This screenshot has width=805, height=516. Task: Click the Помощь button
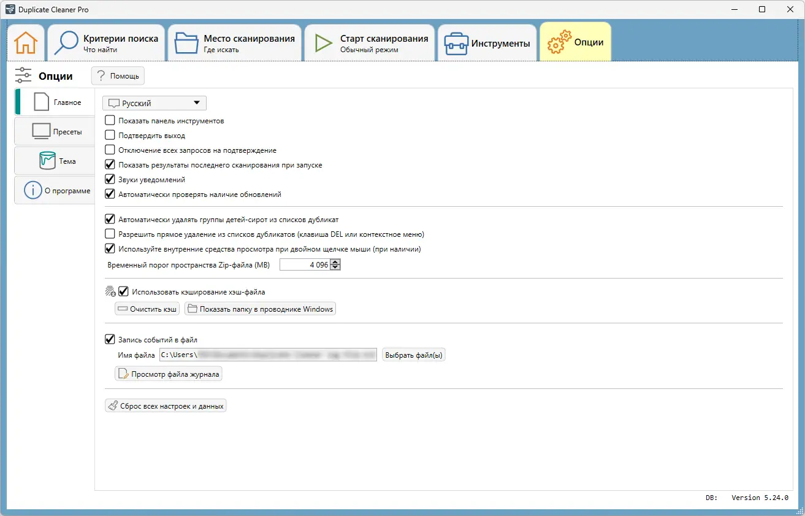[x=118, y=76]
